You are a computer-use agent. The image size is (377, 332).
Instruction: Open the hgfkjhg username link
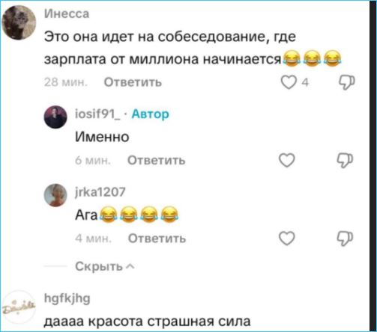point(67,298)
